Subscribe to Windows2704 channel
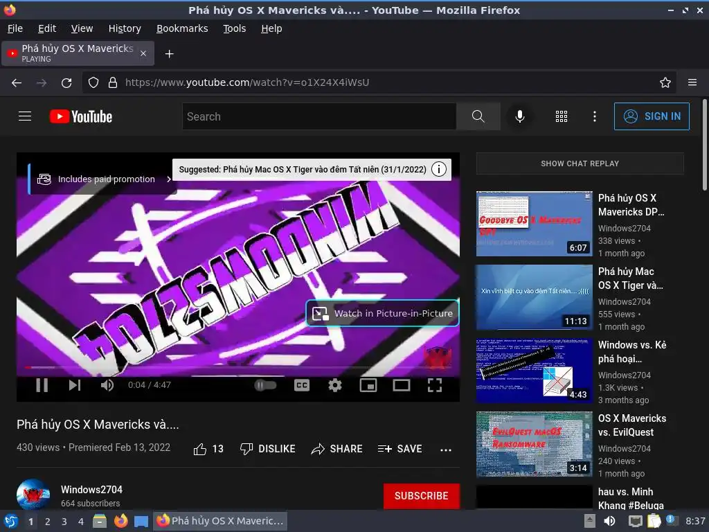The width and height of the screenshot is (709, 532). pyautogui.click(x=422, y=496)
